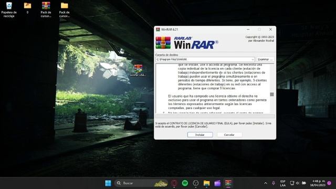Switch the ESP LAA input language
The width and height of the screenshot is (336, 189).
[x=282, y=183]
